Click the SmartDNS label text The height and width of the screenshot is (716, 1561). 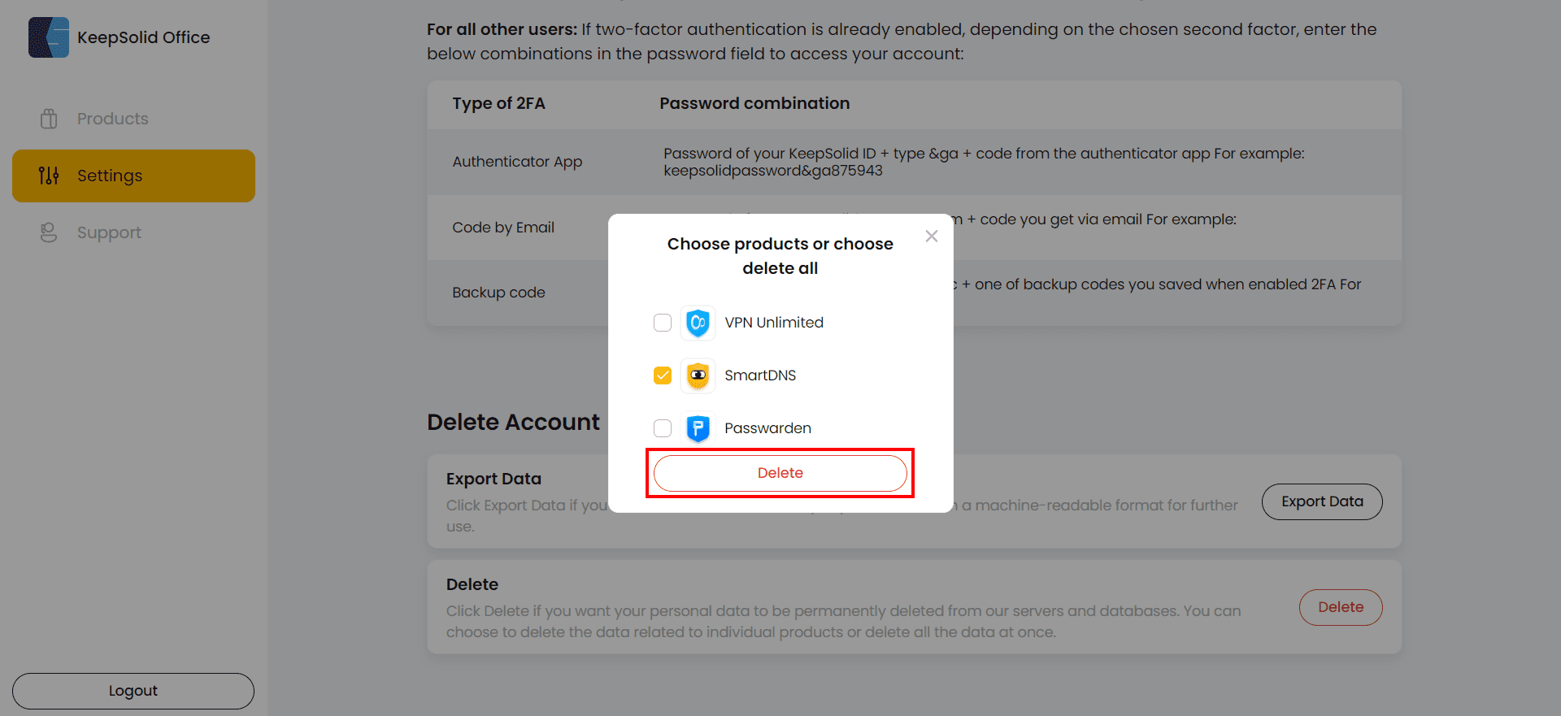760,375
